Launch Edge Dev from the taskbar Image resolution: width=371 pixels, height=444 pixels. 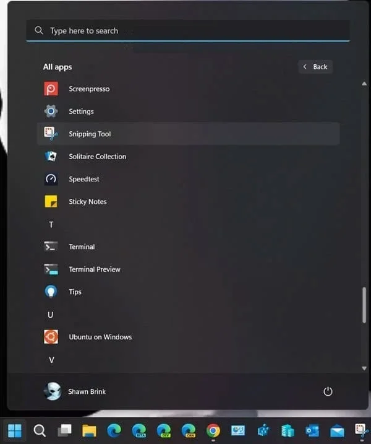[164, 430]
